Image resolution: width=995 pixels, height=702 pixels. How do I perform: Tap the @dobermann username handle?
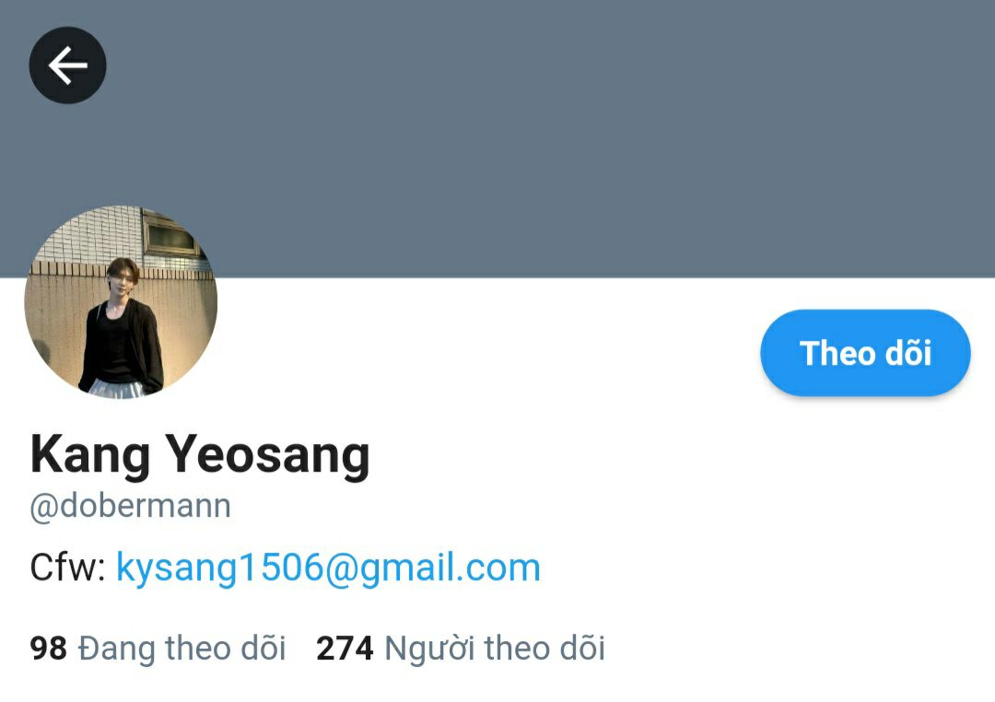click(x=130, y=506)
